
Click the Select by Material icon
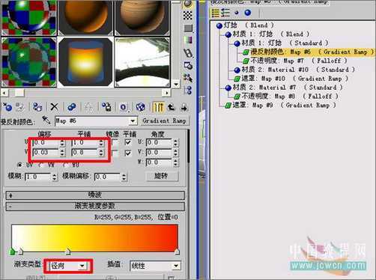(x=188, y=78)
